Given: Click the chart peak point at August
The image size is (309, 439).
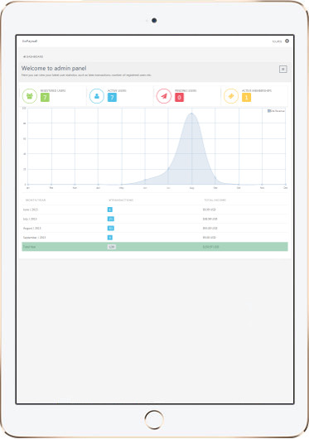Looking at the screenshot, I should pos(191,113).
